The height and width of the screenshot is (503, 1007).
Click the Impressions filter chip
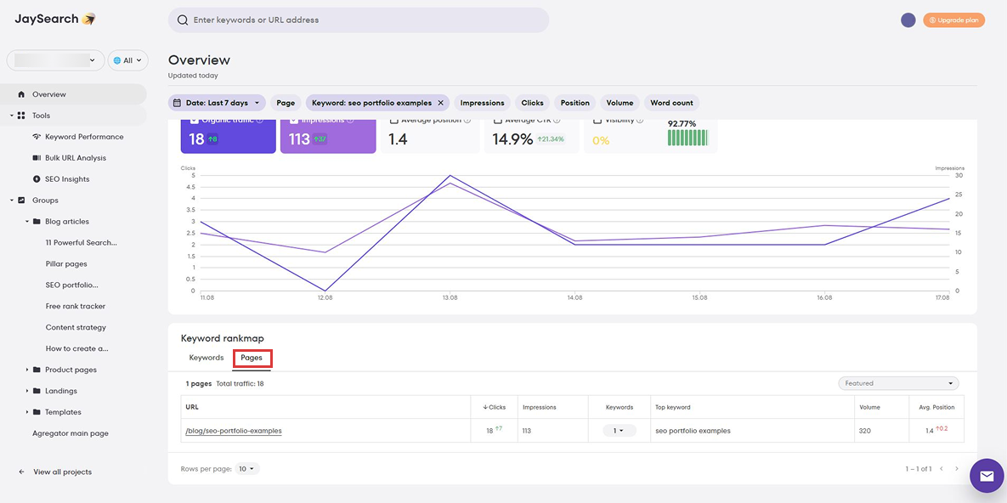click(x=483, y=103)
